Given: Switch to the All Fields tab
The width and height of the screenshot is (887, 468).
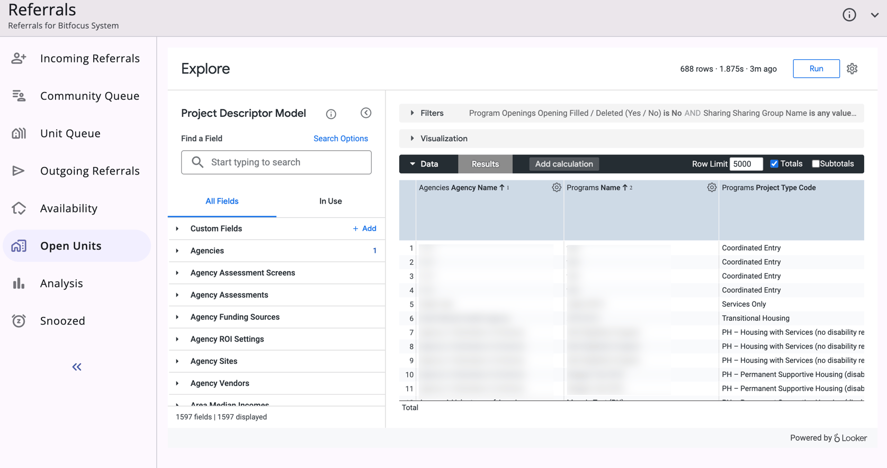Looking at the screenshot, I should [222, 201].
